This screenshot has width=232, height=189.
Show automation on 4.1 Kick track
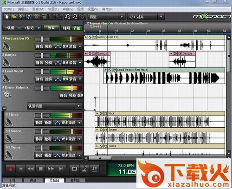(x=57, y=123)
